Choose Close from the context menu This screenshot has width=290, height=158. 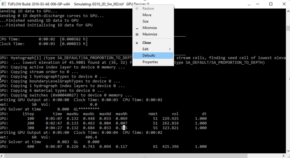point(153,42)
